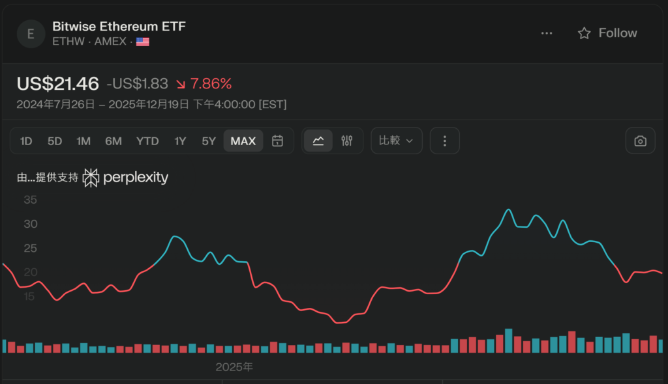Screen dimensions: 668x384
Task: Select the 5Y time range
Action: point(209,141)
